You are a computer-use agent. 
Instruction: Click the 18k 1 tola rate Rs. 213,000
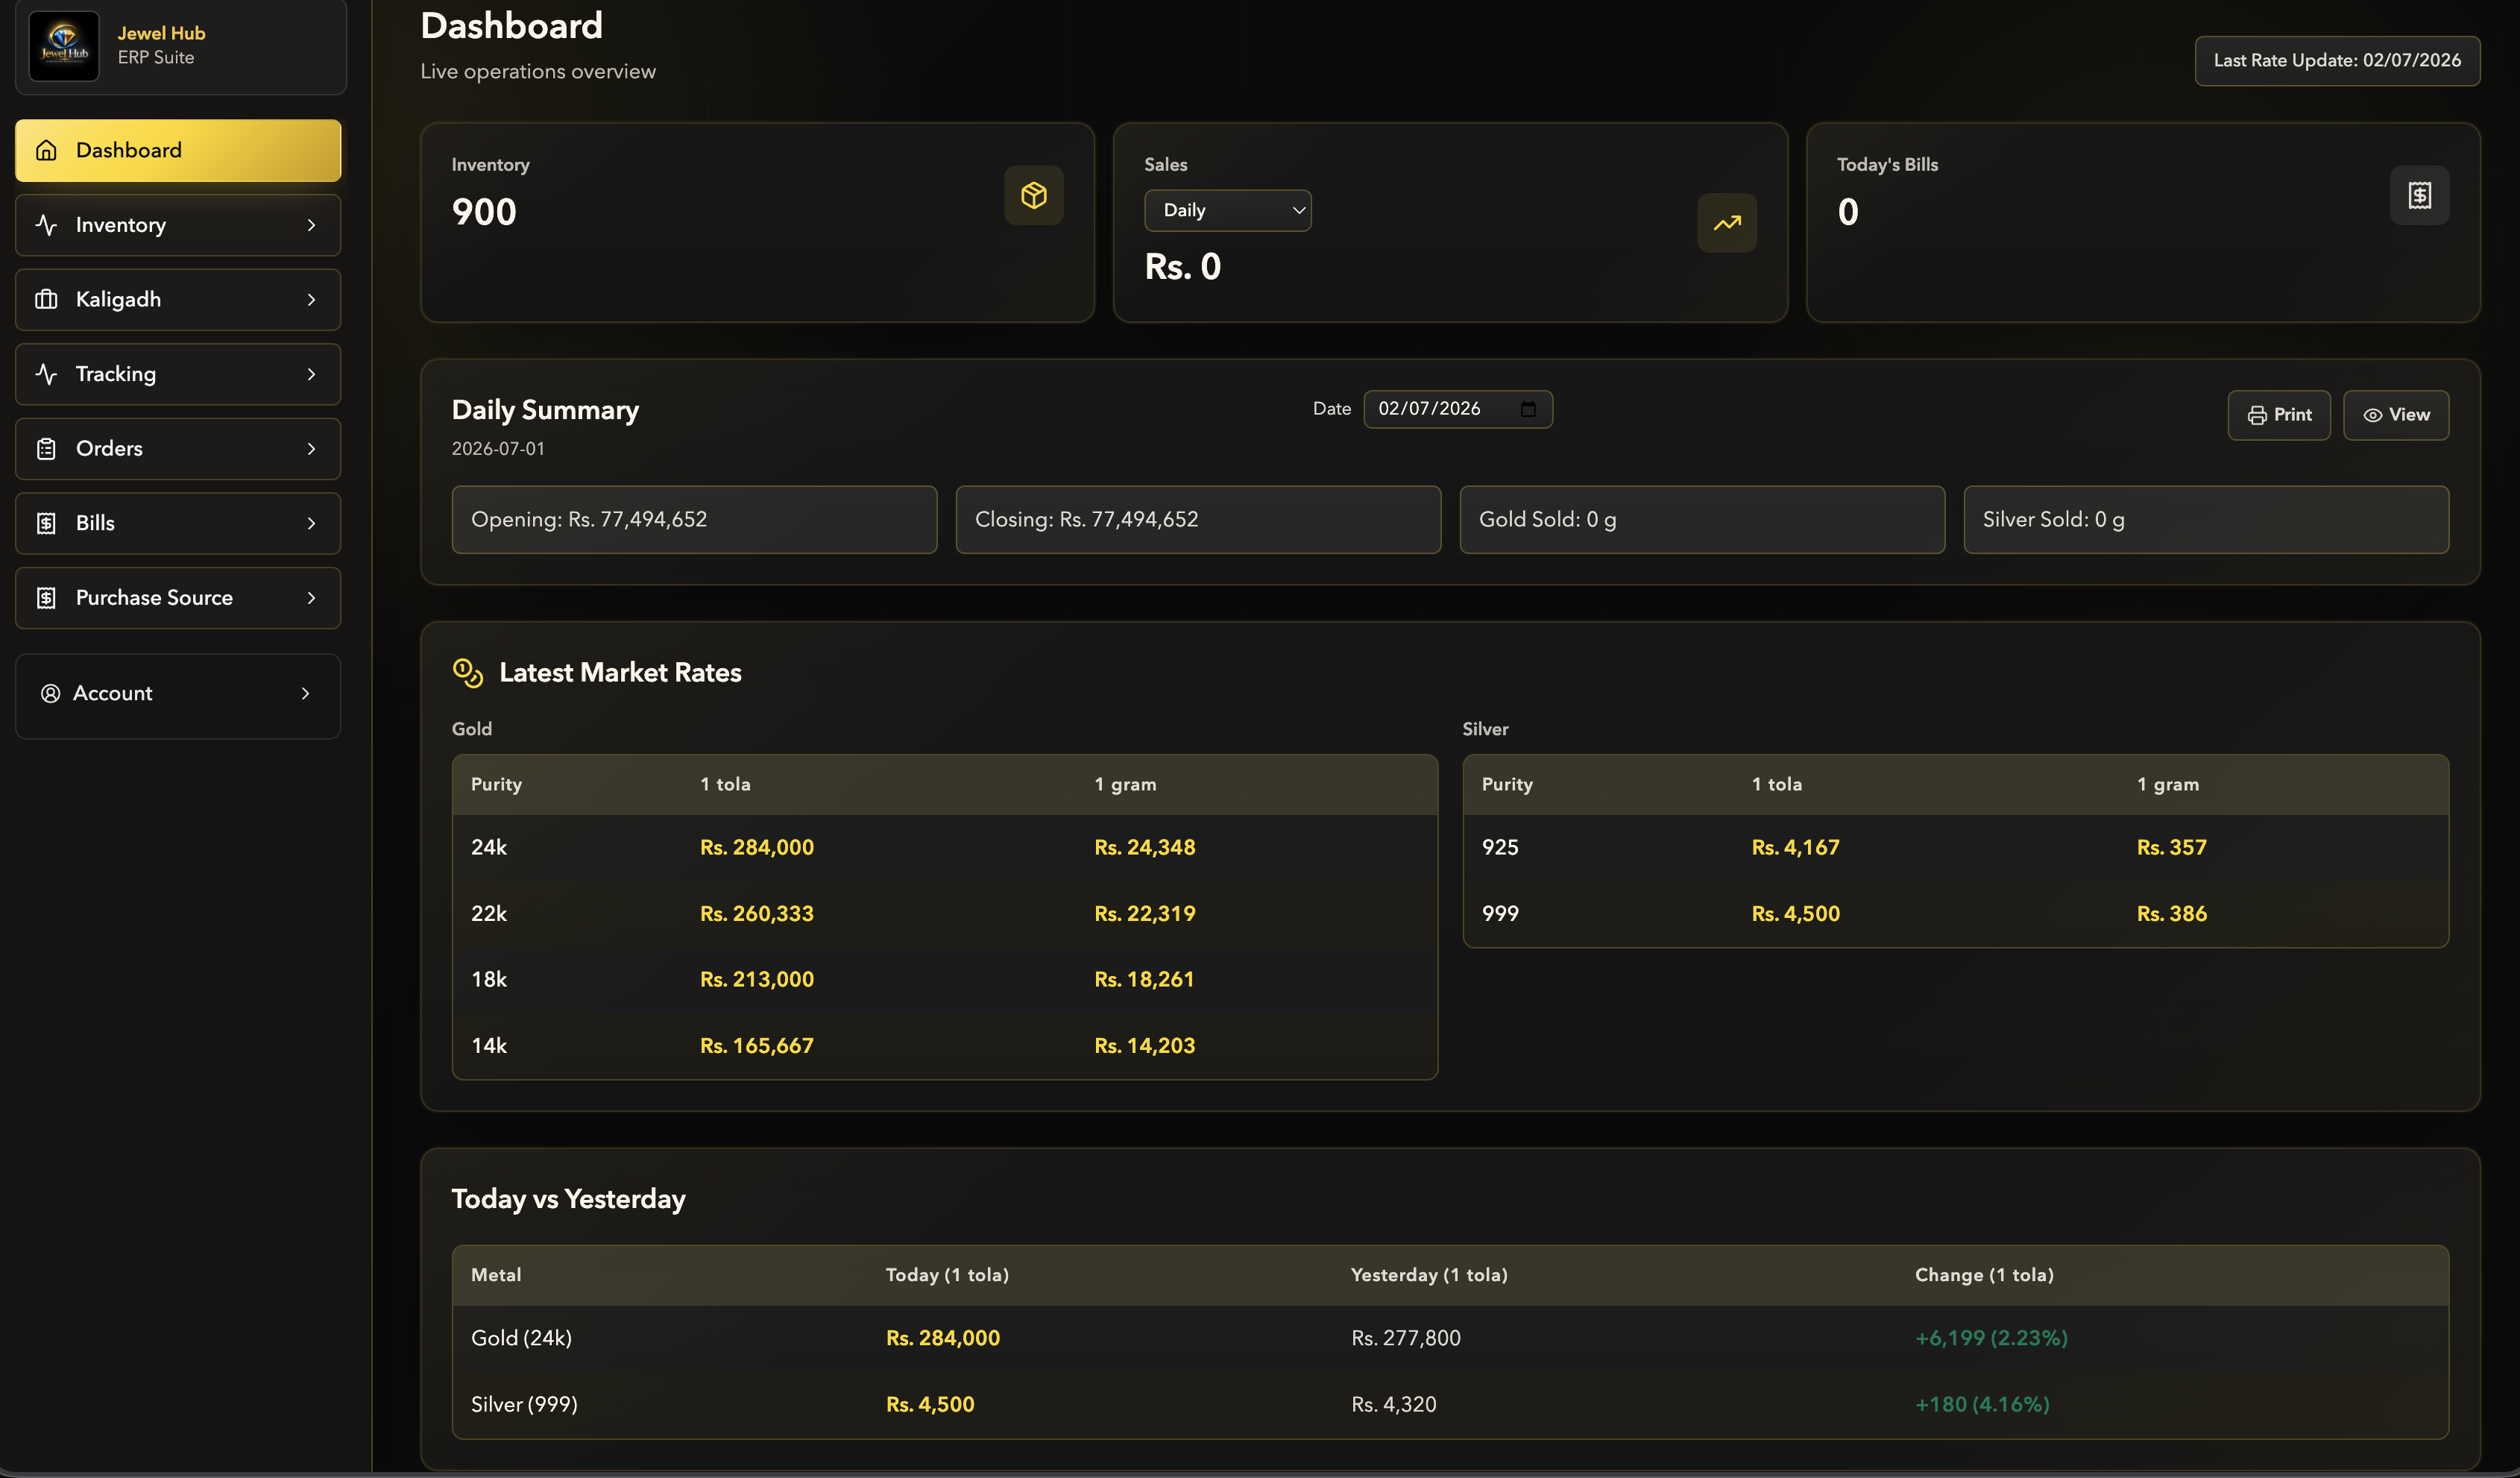click(x=757, y=979)
